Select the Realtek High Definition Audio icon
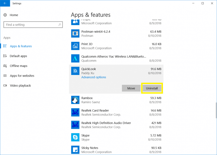Image resolution: width=217 pixels, height=155 pixels. tap(75, 125)
